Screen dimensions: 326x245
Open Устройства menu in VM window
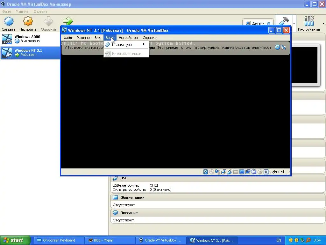[128, 38]
